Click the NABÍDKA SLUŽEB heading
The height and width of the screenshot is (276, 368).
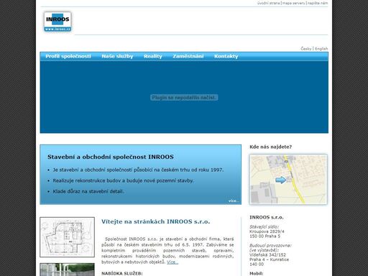pyautogui.click(x=122, y=273)
